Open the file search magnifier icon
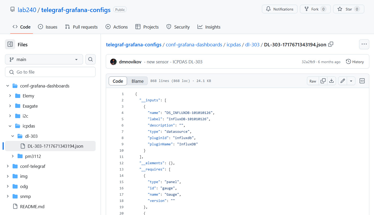 [90, 59]
